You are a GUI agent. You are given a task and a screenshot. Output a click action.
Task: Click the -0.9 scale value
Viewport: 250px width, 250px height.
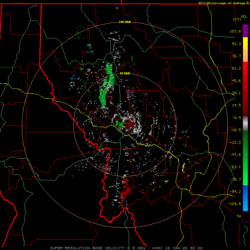[236, 118]
